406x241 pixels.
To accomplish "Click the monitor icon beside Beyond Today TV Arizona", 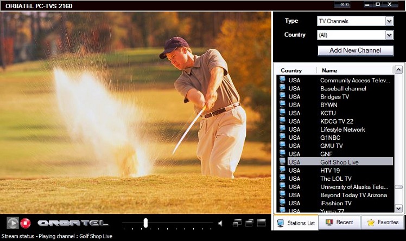I will 282,194.
